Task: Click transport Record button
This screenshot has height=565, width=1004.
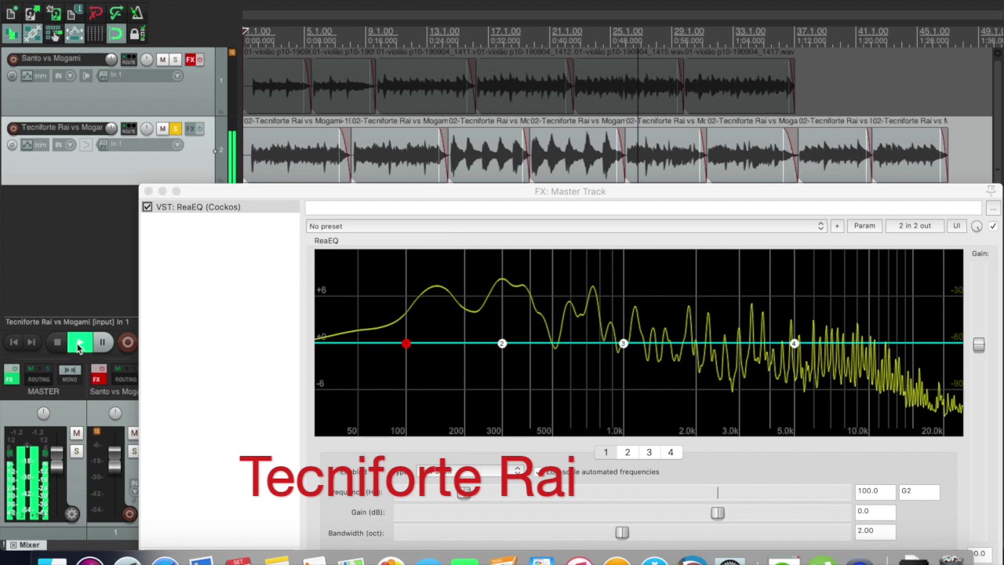Action: point(127,342)
